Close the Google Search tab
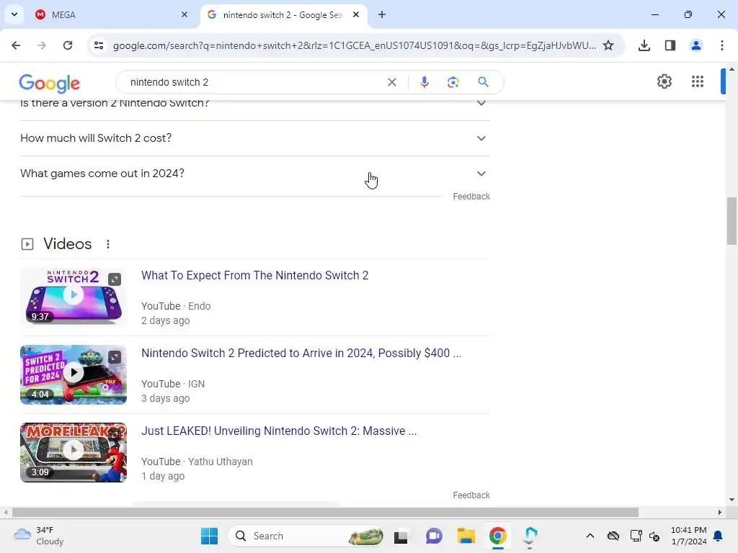 [x=356, y=14]
